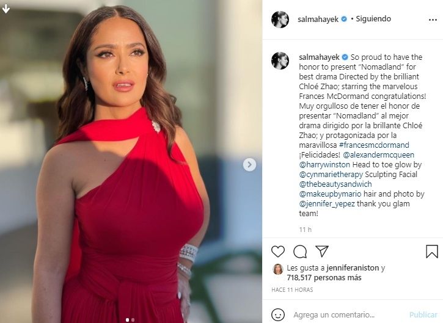Go to next photo with carousel arrow

[249, 165]
